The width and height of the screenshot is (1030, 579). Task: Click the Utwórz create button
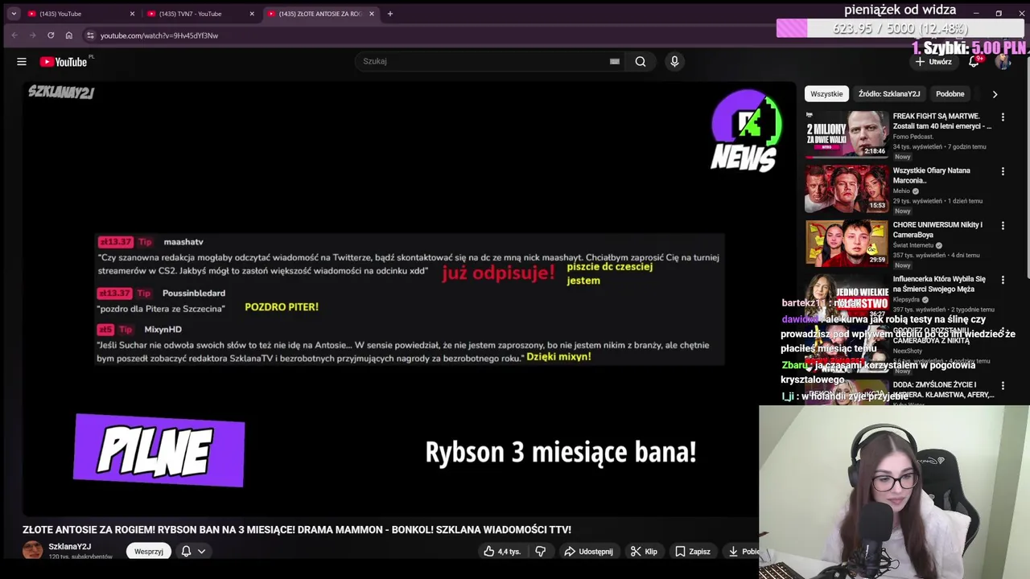pos(933,62)
